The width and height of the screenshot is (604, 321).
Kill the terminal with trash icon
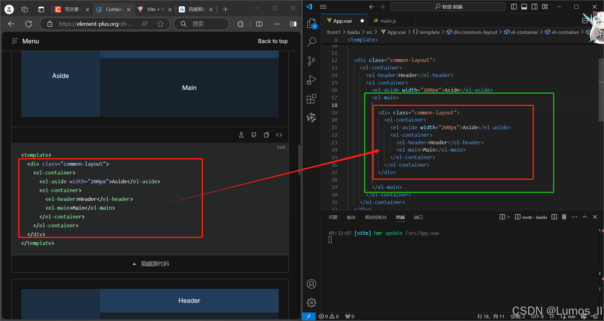point(564,217)
